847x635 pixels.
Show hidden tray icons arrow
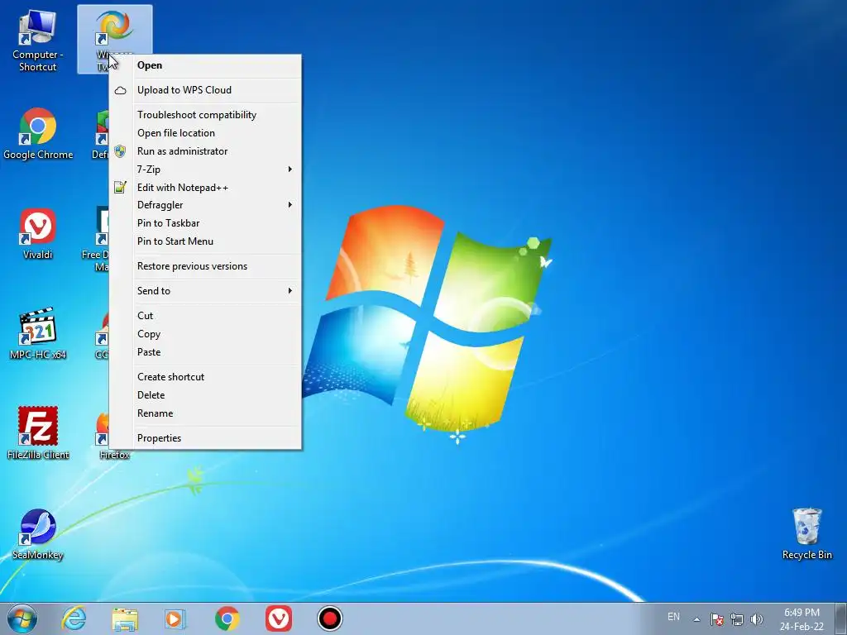[x=696, y=619]
